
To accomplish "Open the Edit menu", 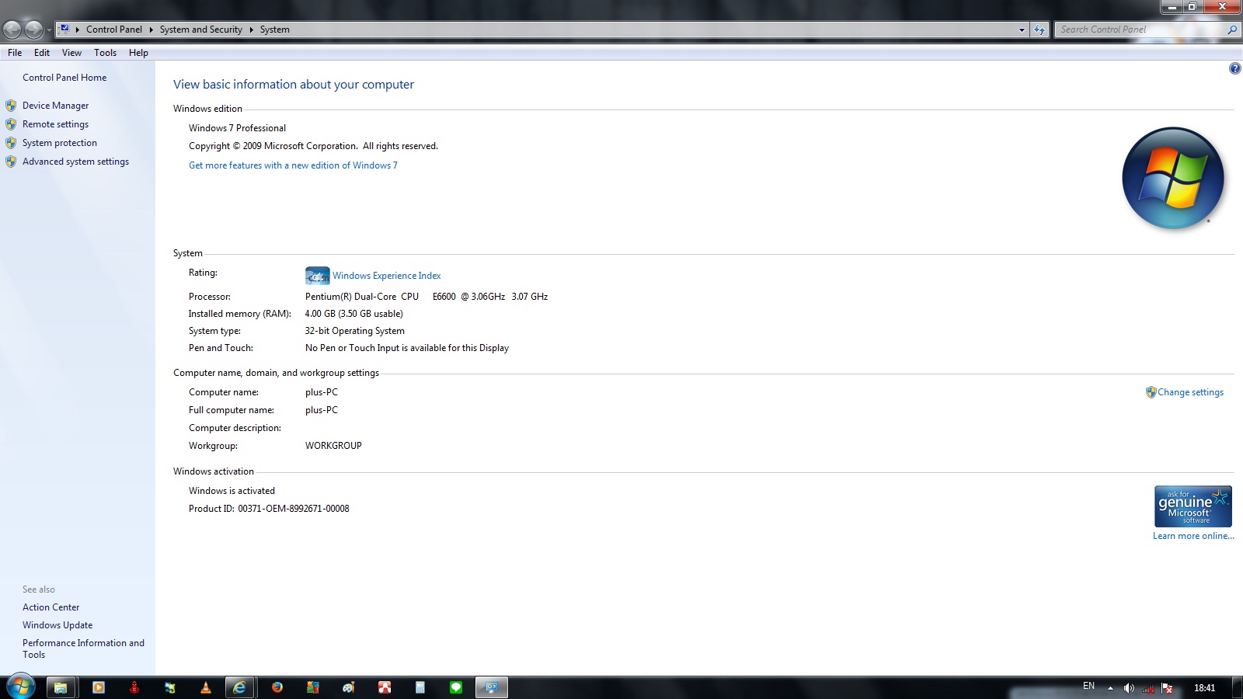I will [42, 53].
